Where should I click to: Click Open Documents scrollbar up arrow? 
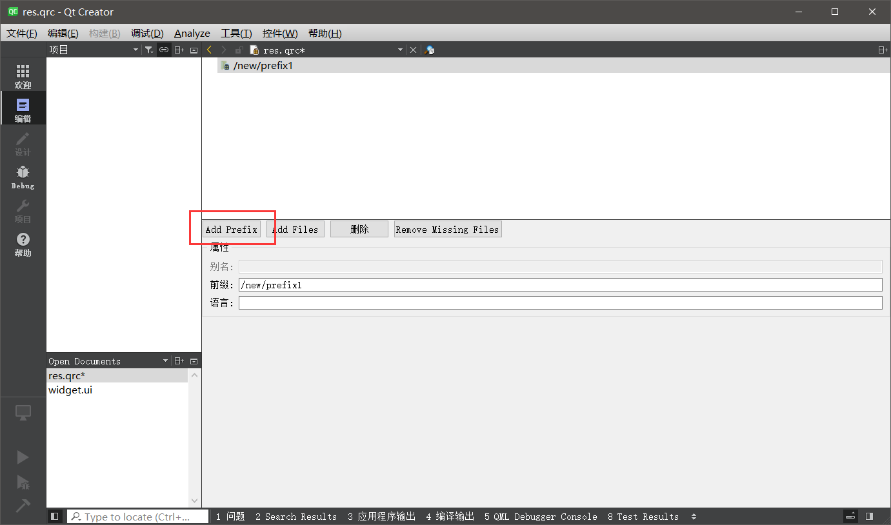(195, 375)
